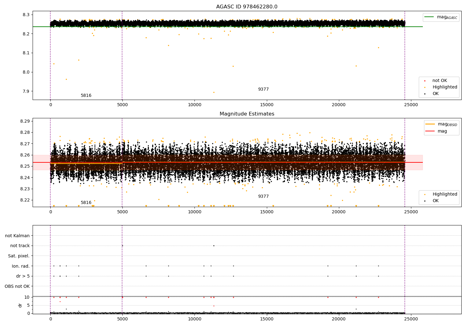Click the 8.27 tick on middle plot y-axis
Image resolution: width=466 pixels, height=326 pixels.
click(x=25, y=144)
